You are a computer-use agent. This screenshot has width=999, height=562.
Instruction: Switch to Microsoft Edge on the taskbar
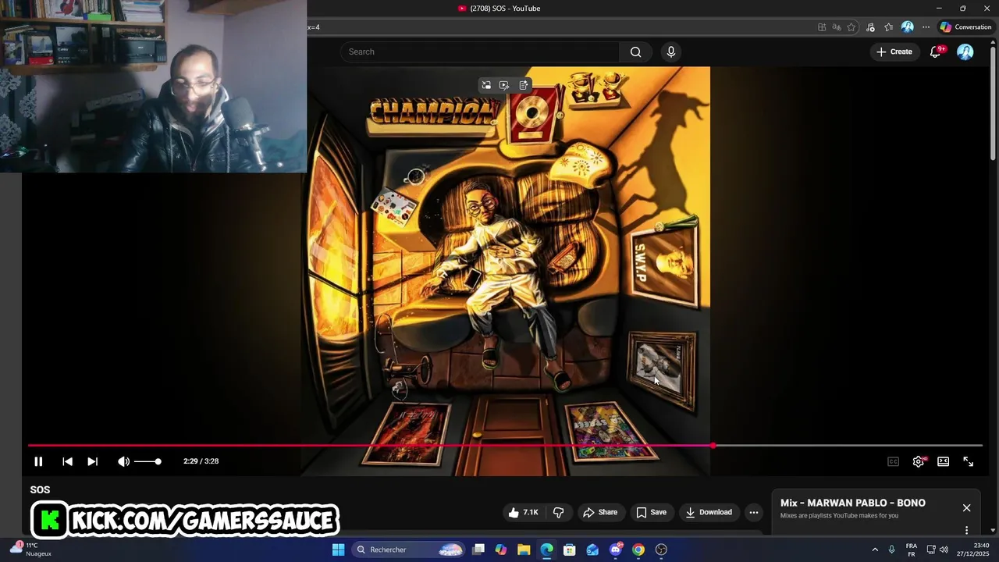[x=547, y=550]
